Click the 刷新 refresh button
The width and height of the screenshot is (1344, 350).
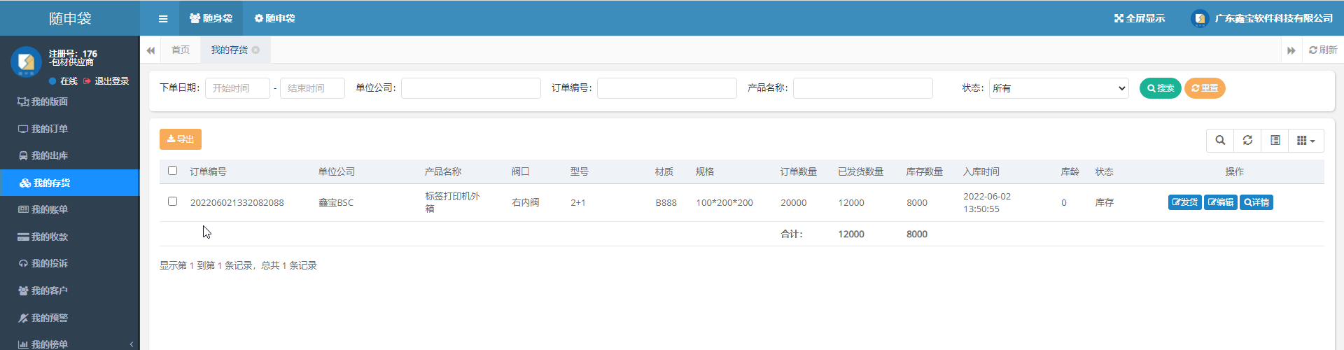click(x=1323, y=50)
